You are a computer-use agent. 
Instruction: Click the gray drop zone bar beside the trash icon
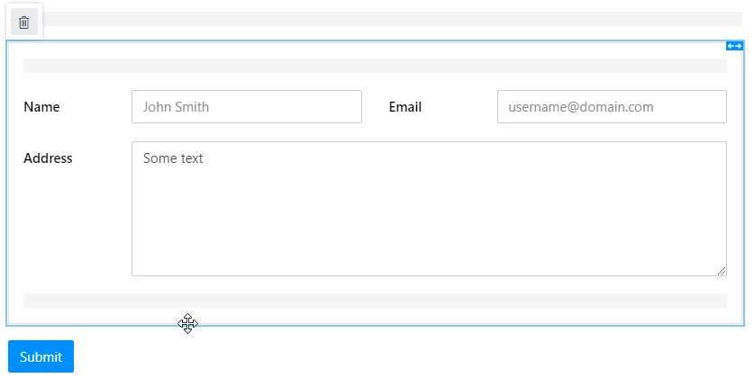click(392, 19)
